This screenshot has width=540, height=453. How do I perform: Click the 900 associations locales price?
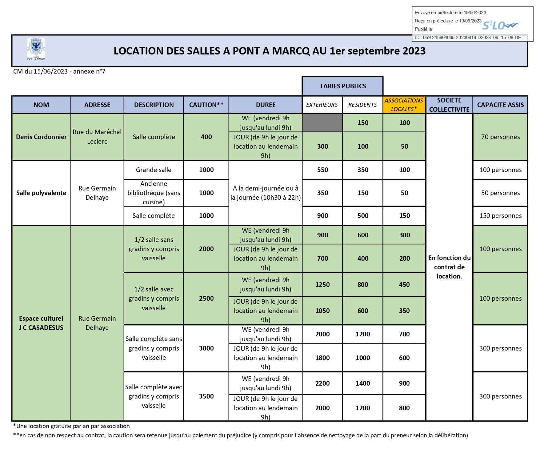(x=404, y=383)
